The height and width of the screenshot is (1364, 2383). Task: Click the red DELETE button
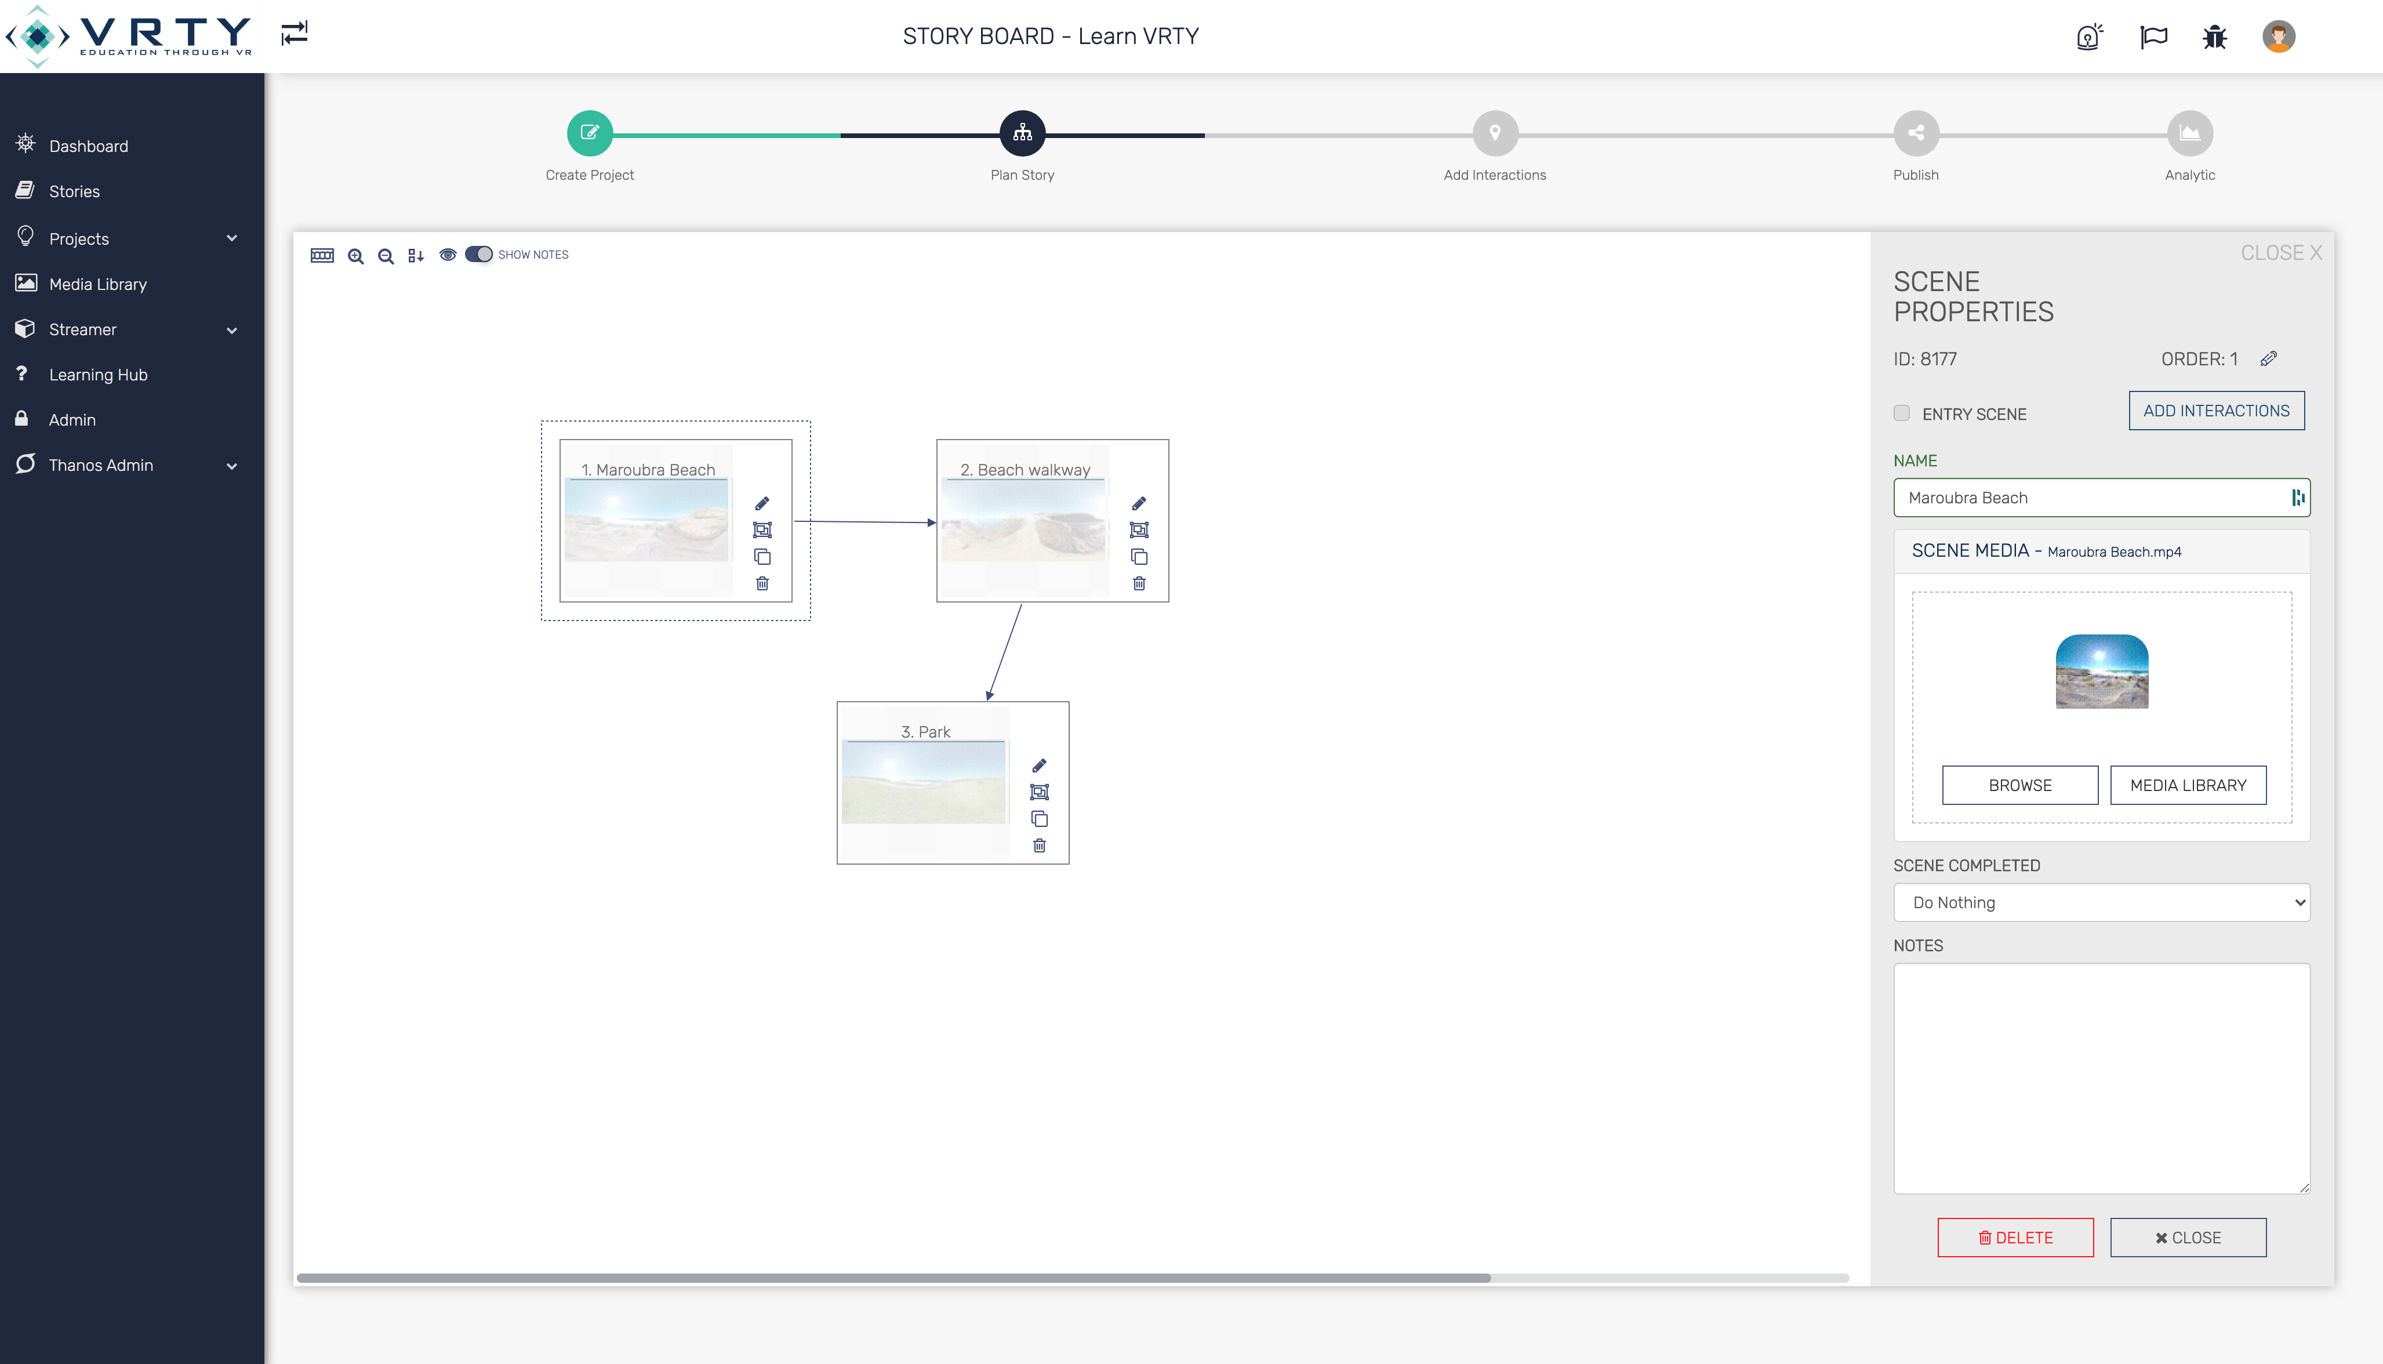point(2015,1238)
